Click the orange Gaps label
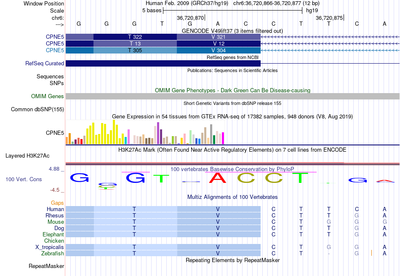Screen dimensions: 400x276 57,203
